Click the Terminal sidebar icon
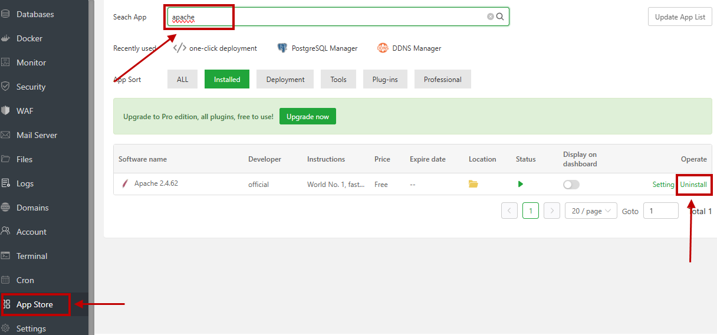The height and width of the screenshot is (335, 717). click(x=6, y=256)
